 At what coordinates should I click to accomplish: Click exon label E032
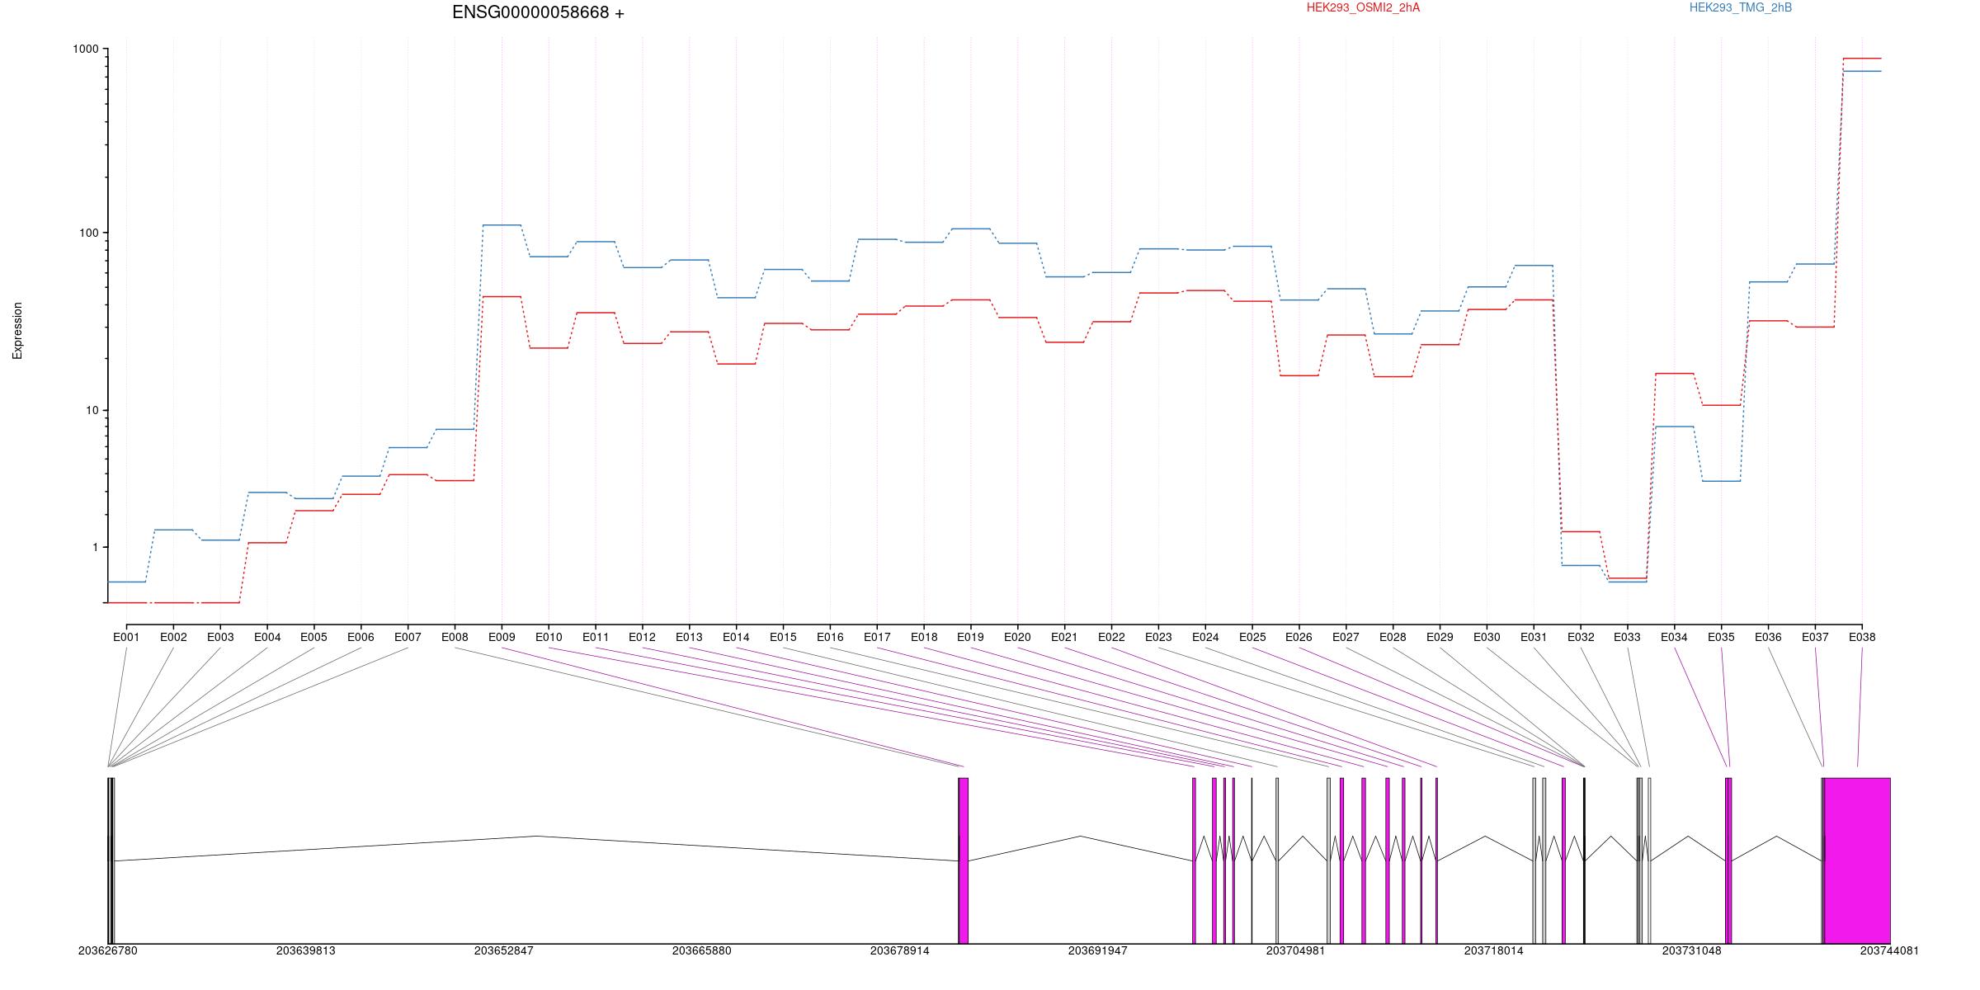click(x=1581, y=637)
